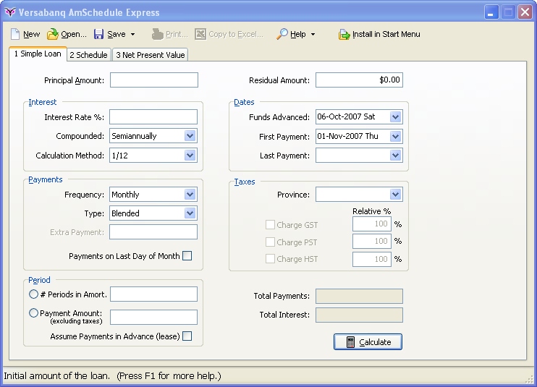Click the 'Dates' group heading
This screenshot has height=387, width=537.
coord(244,102)
